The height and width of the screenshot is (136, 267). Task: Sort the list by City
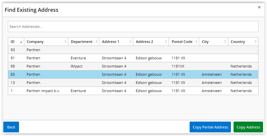point(214,42)
